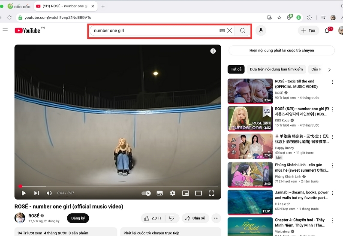
Task: Open the Happy Bunny piano tutorial thumbnail
Action: (x=250, y=146)
